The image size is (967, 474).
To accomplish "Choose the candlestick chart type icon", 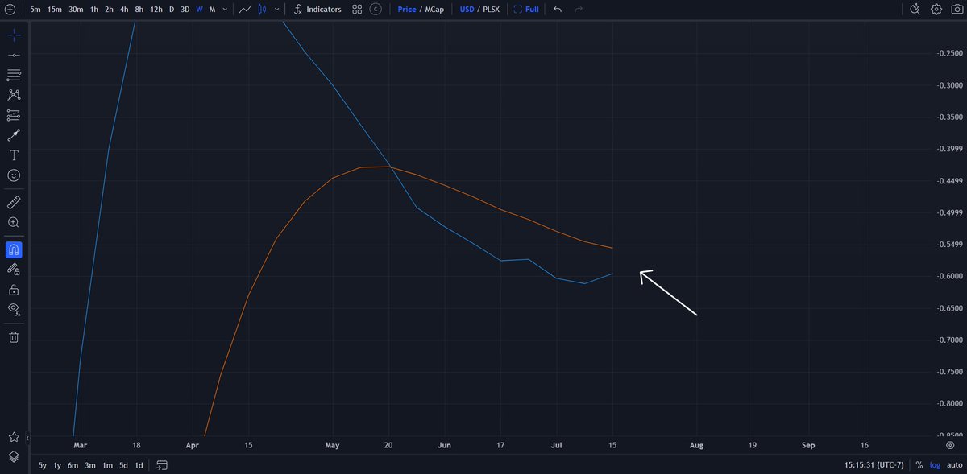I will coord(262,10).
